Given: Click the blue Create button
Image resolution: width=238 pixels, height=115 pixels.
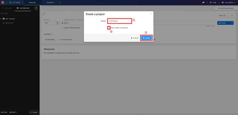Looking at the screenshot, I should pyautogui.click(x=146, y=38).
